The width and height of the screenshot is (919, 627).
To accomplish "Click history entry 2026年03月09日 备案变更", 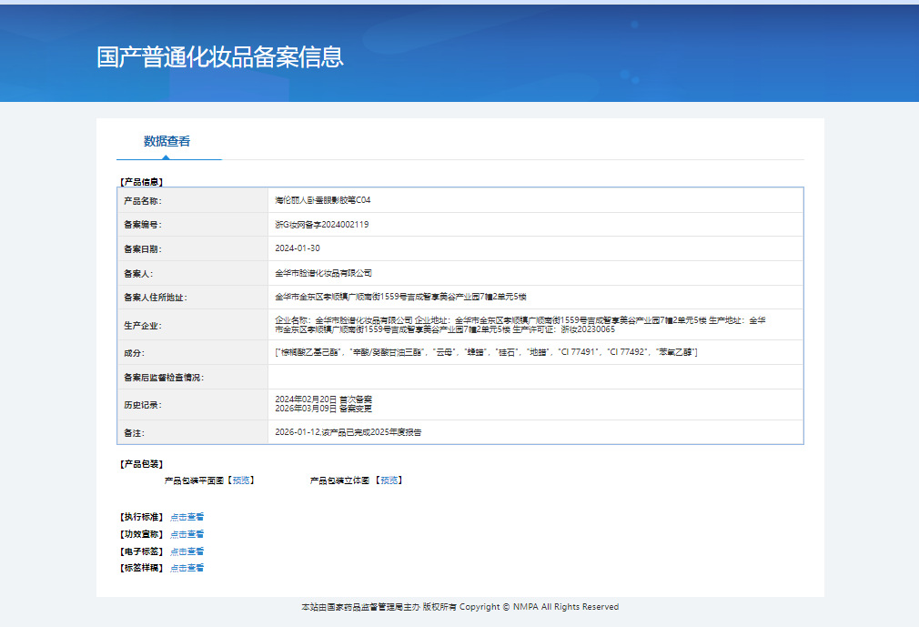I will pos(324,409).
